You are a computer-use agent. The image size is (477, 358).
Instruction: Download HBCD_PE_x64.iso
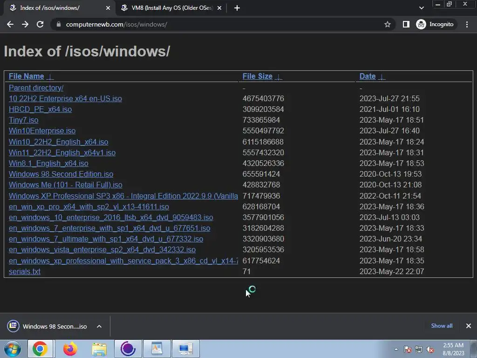pos(40,109)
